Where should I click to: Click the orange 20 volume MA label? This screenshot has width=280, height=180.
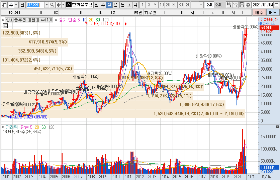click(37, 127)
